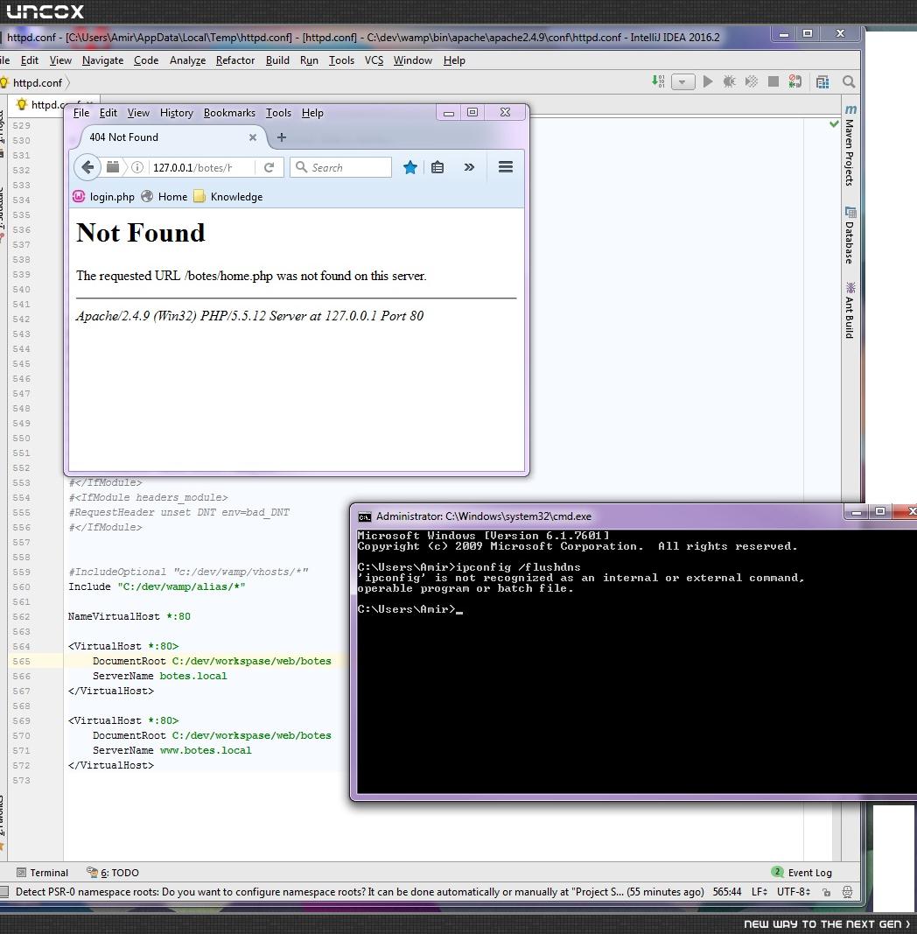
Task: Open the Maven Projects side panel
Action: [x=850, y=146]
